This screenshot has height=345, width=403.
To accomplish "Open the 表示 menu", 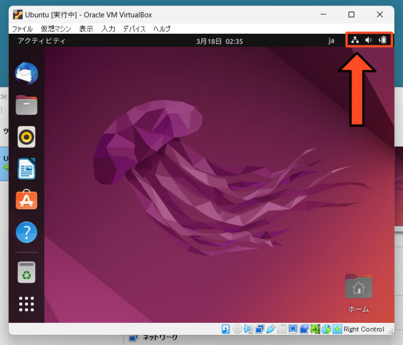I will 86,29.
